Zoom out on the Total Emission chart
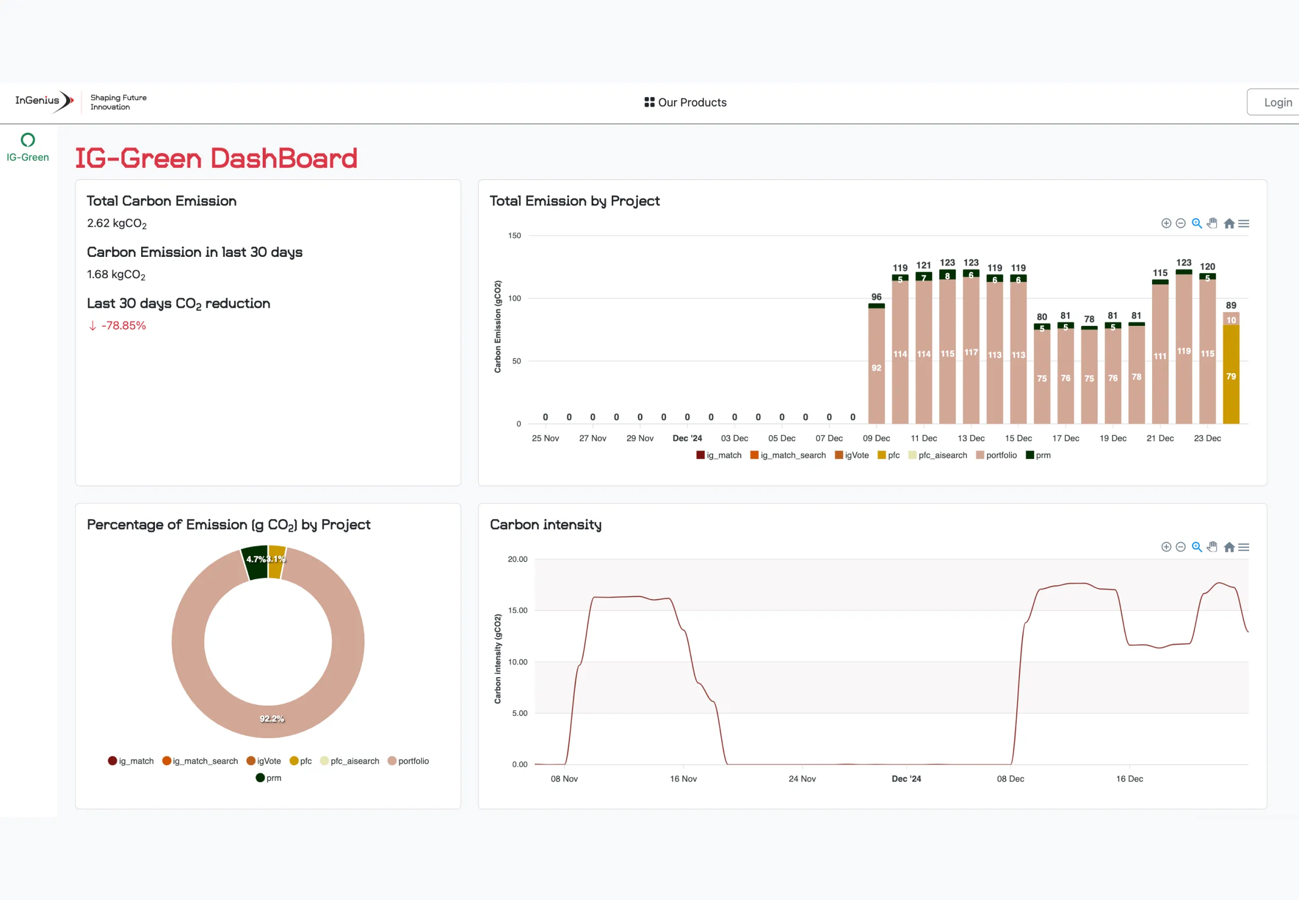This screenshot has height=900, width=1299. tap(1181, 223)
